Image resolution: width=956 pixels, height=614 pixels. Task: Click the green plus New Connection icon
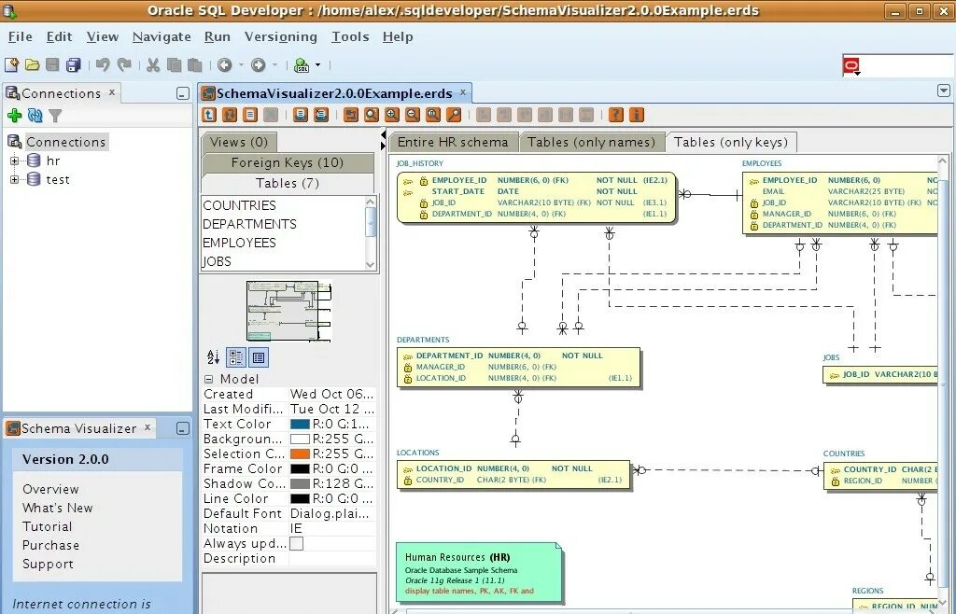[15, 115]
